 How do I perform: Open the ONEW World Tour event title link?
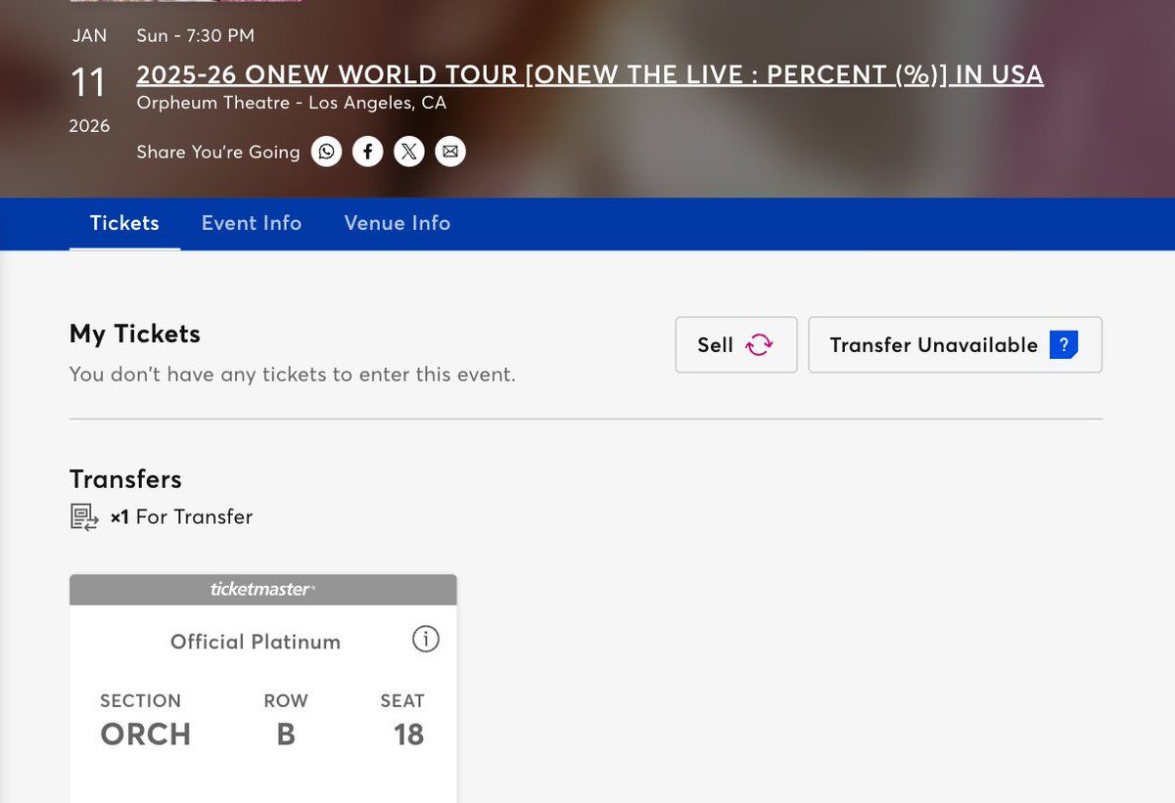tap(589, 75)
